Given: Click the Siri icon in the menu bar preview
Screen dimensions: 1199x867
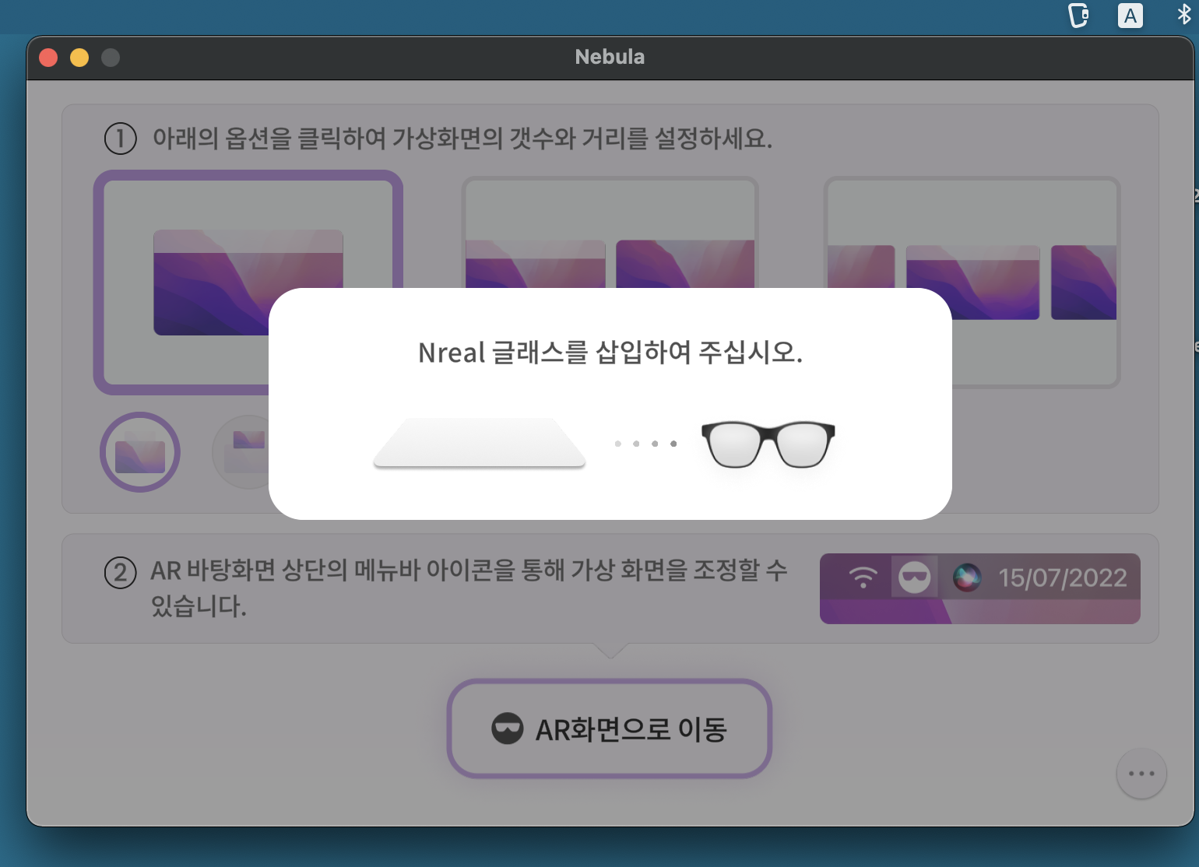Looking at the screenshot, I should 967,577.
